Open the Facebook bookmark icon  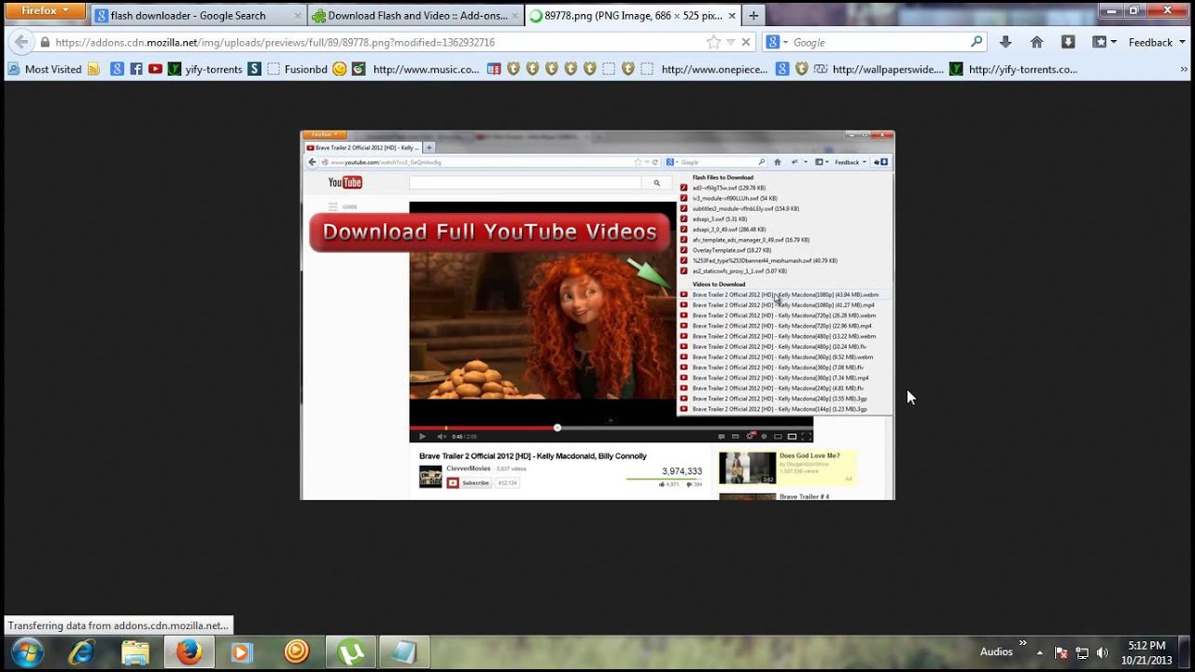coord(136,69)
